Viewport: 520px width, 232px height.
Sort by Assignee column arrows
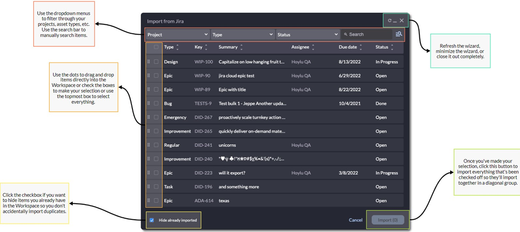[313, 47]
